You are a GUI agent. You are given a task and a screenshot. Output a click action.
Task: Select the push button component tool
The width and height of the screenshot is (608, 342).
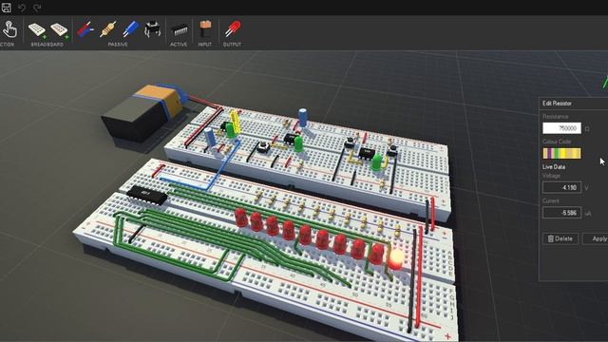coord(152,29)
